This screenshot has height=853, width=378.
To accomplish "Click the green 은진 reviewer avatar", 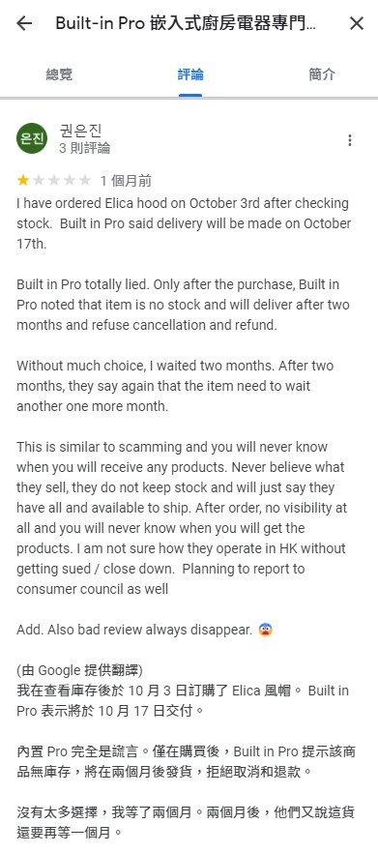I will (32, 138).
